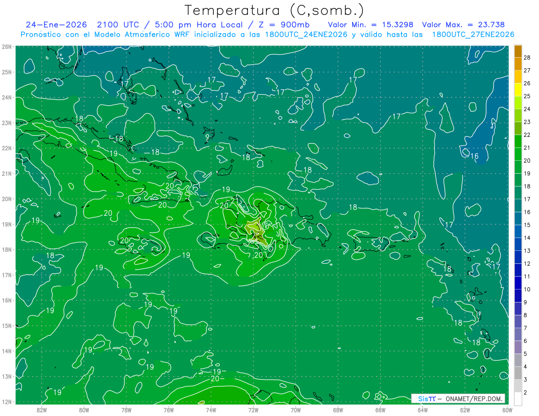Click the 17N latitude axis label
This screenshot has height=416, width=539.
tap(6, 275)
